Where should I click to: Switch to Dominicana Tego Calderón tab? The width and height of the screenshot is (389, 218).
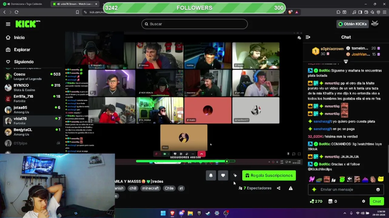(25, 4)
